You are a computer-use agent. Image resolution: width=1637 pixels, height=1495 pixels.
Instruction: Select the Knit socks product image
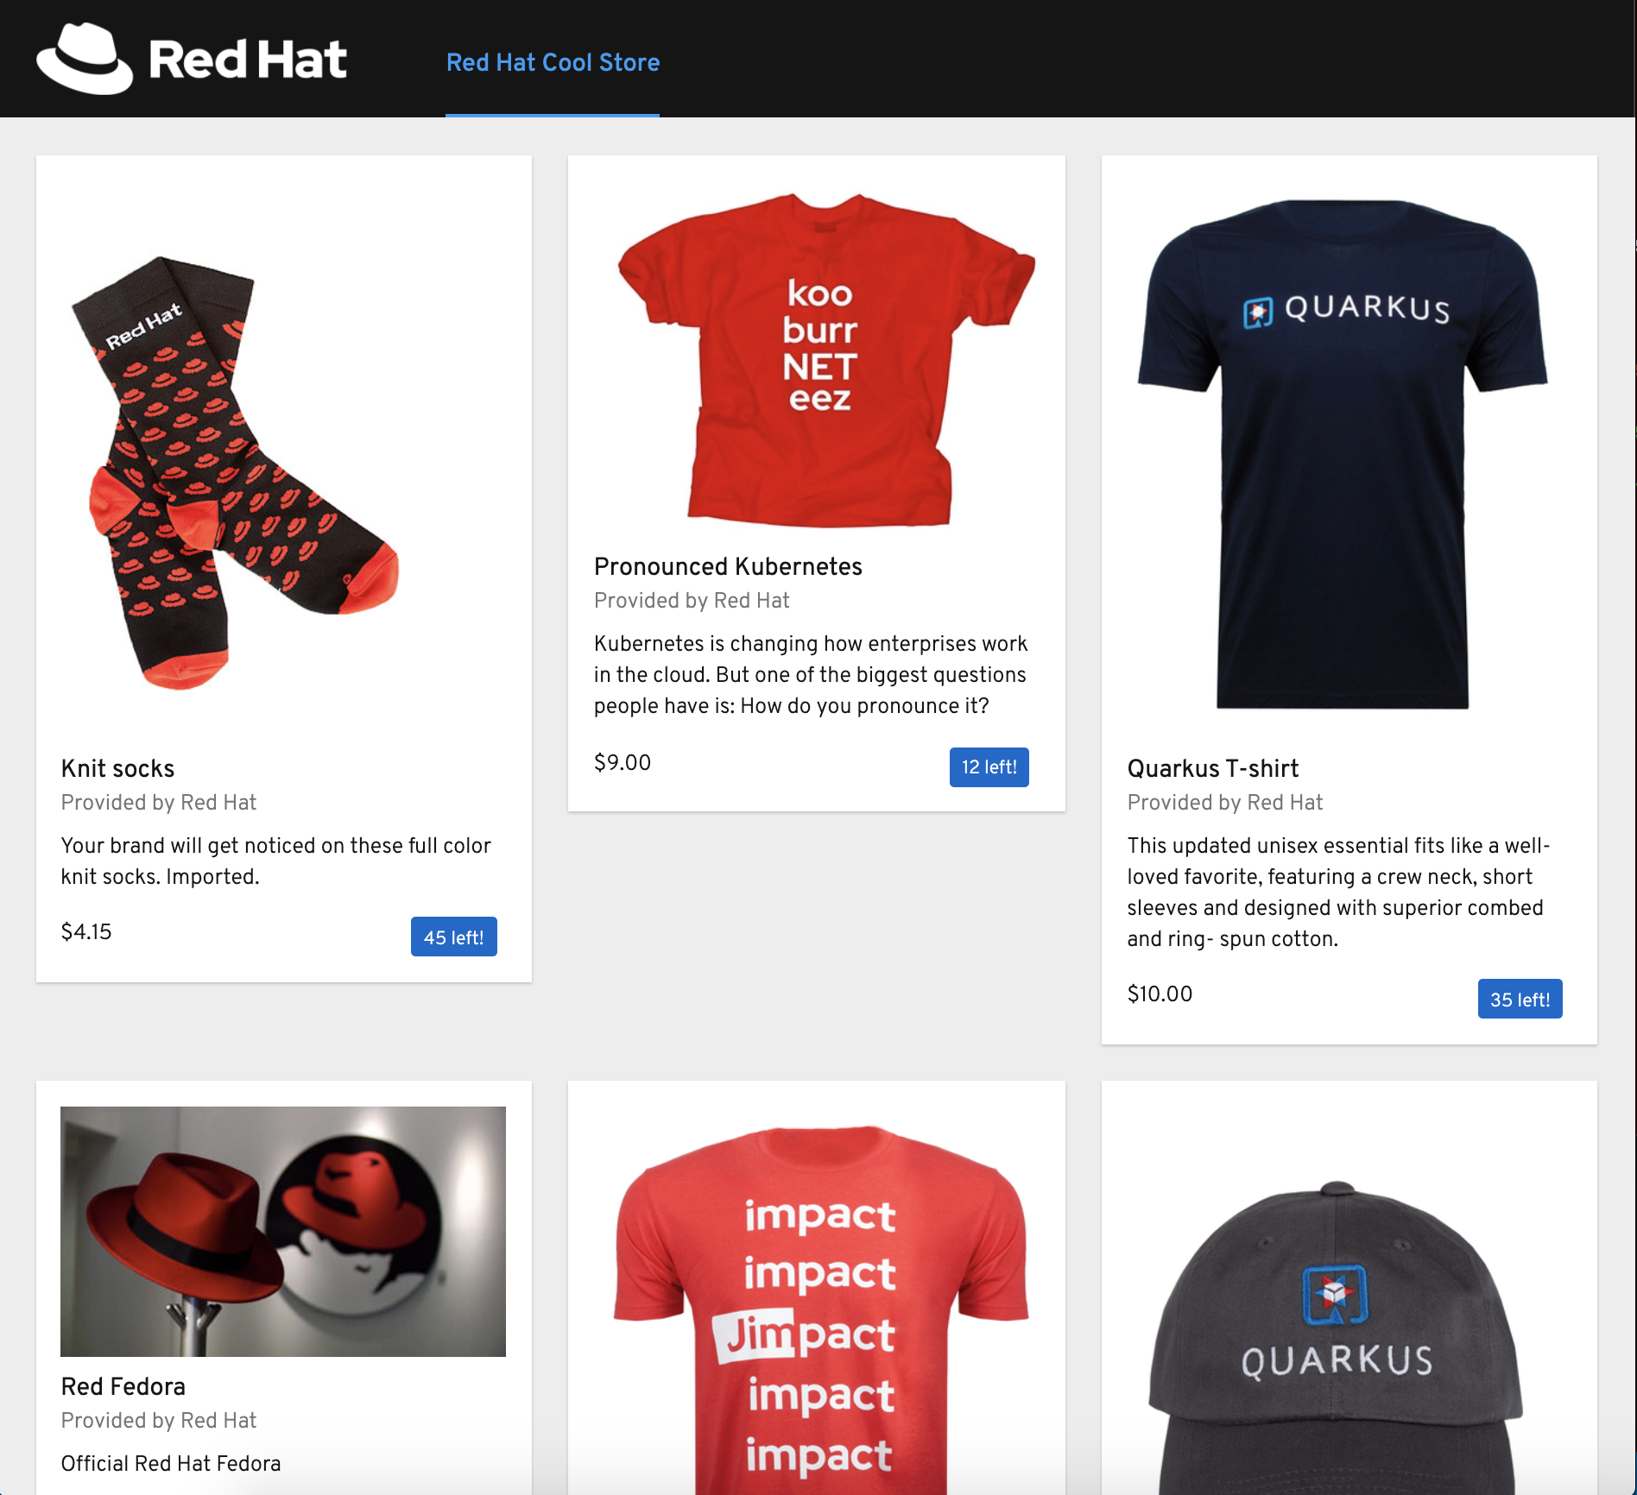point(235,472)
